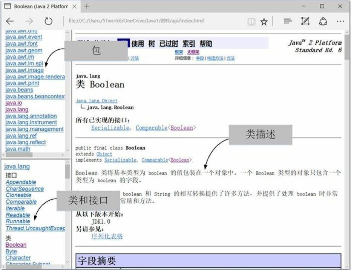Open the share icon in toolbar
Image resolution: width=351 pixels, height=270 pixels.
click(x=323, y=21)
